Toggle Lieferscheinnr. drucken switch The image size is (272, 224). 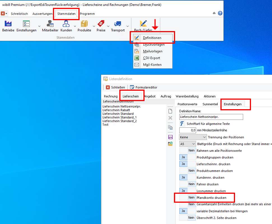[x=187, y=164]
